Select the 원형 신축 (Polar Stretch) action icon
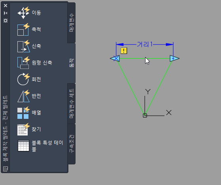The image size is (221, 185). tap(24, 63)
